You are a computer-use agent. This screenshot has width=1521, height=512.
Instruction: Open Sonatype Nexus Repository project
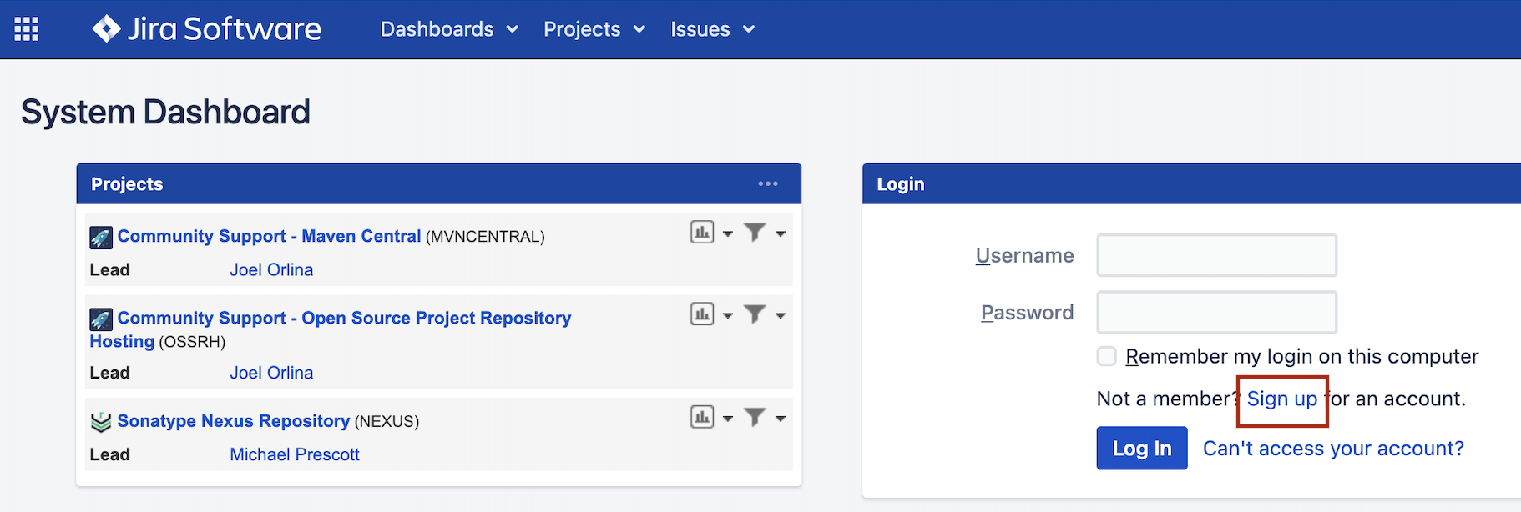tap(234, 421)
